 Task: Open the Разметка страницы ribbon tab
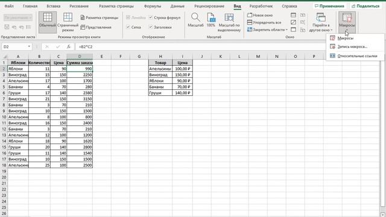click(x=116, y=6)
